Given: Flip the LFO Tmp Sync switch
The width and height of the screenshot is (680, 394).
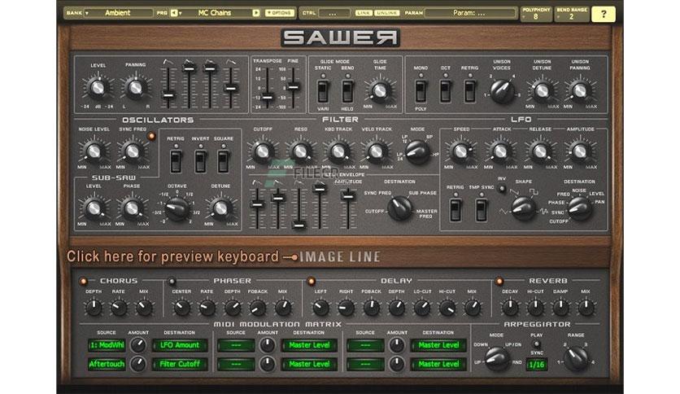Looking at the screenshot, I should tap(481, 210).
